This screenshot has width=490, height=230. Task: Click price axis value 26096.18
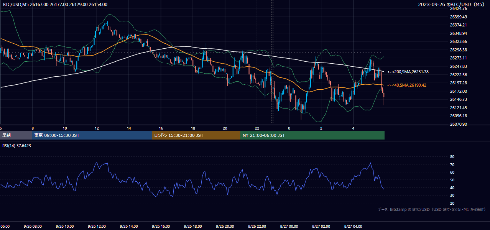click(458, 116)
